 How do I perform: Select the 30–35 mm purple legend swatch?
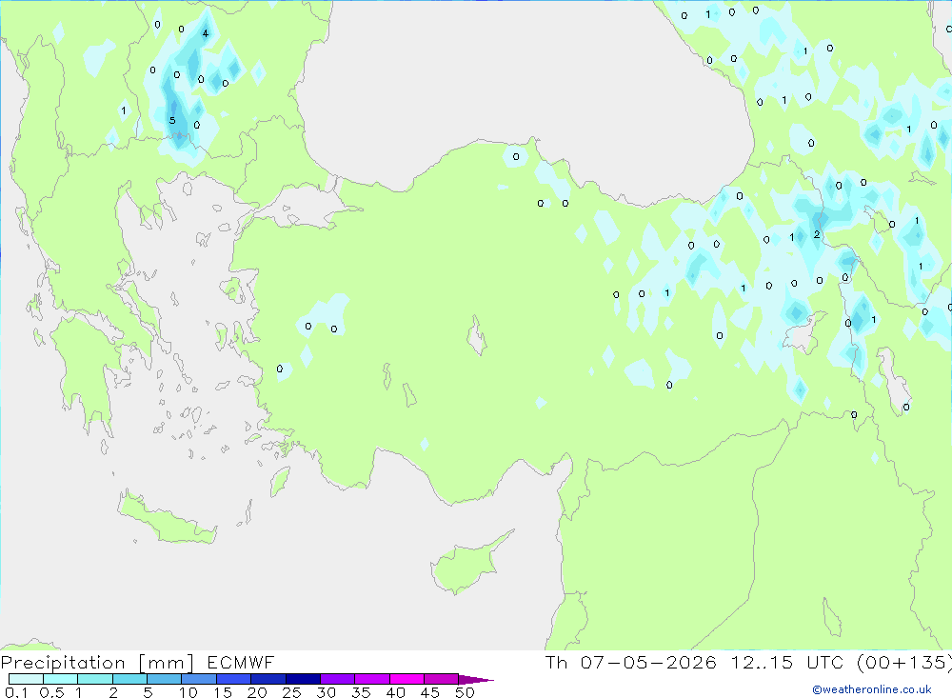point(337,679)
